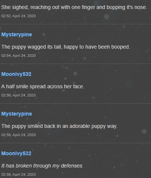Image resolution: width=151 pixels, height=178 pixels.
Task: Click the message "She sighed, reaching out with one finger"
Action: [74, 7]
